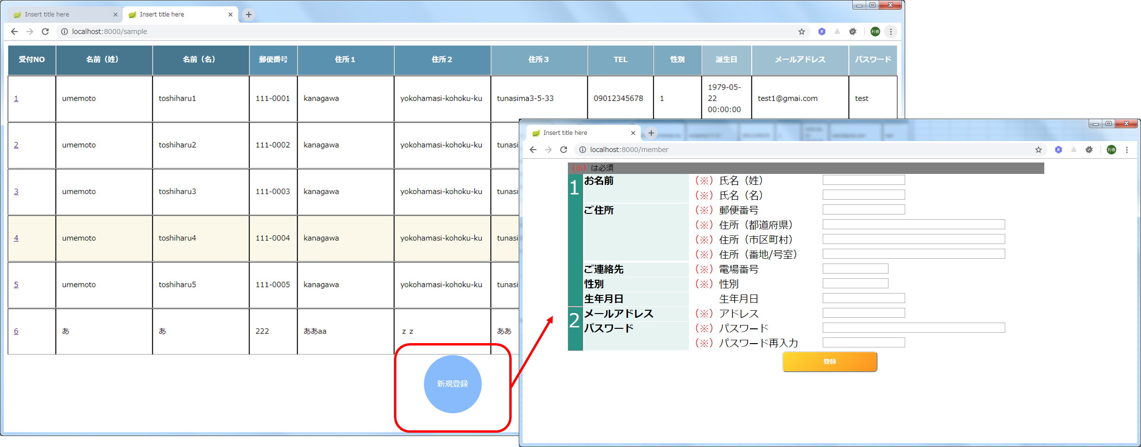The height and width of the screenshot is (447, 1141).
Task: Click reload icon in localhost:8000/sample window
Action: click(45, 31)
